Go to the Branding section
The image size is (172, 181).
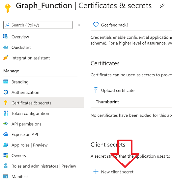click(20, 82)
